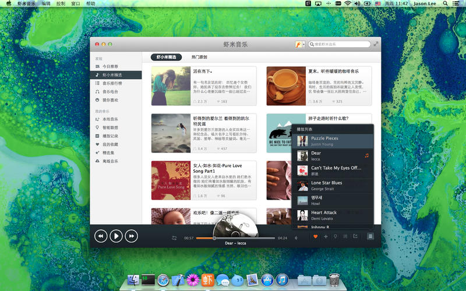Open the 虾米音乐 app menu
Viewport: 466px width, 291px height.
26,3
